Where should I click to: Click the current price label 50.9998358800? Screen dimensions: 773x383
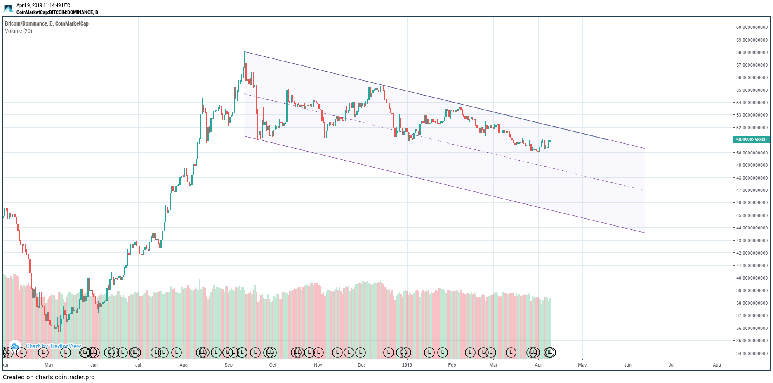(751, 140)
